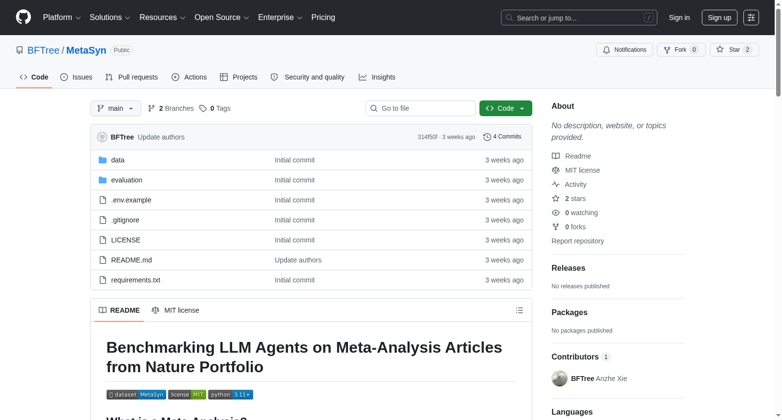The image size is (782, 420).
Task: Open the Actions tab
Action: [189, 77]
